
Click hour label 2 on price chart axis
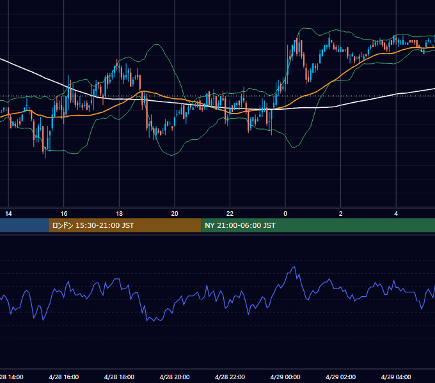coord(341,214)
